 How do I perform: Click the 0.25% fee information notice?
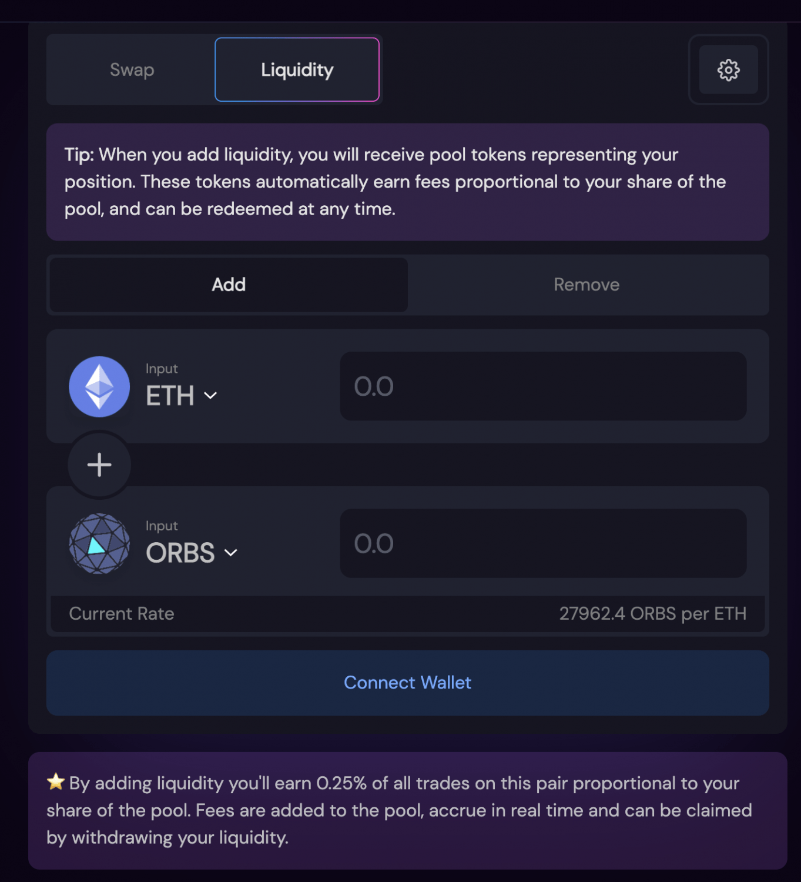click(x=408, y=810)
